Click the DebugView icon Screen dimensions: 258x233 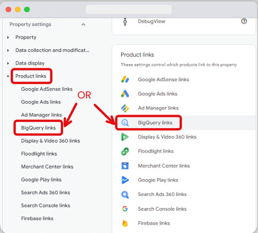[125, 22]
